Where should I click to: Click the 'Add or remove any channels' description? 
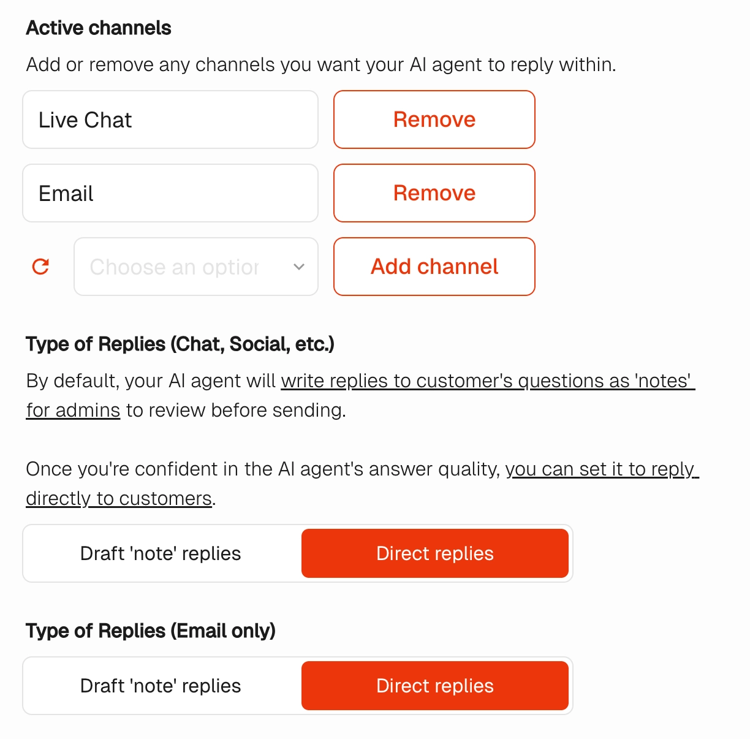click(x=321, y=64)
